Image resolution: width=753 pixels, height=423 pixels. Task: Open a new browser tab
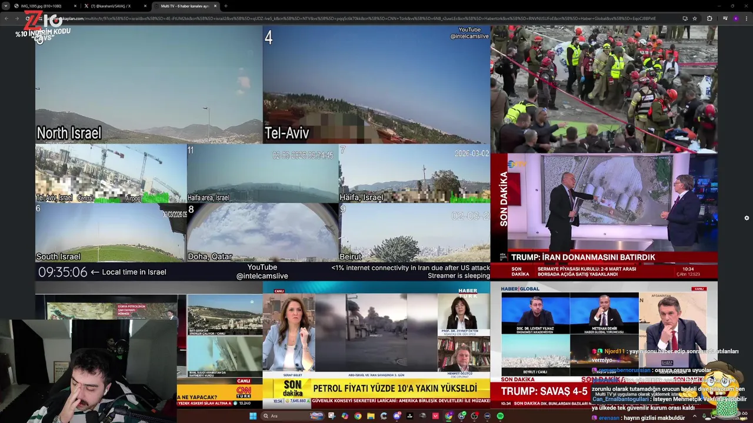coord(226,6)
